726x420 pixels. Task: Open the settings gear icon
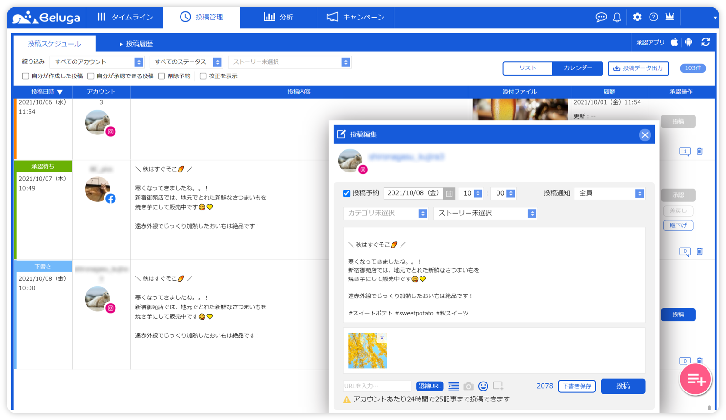[637, 17]
